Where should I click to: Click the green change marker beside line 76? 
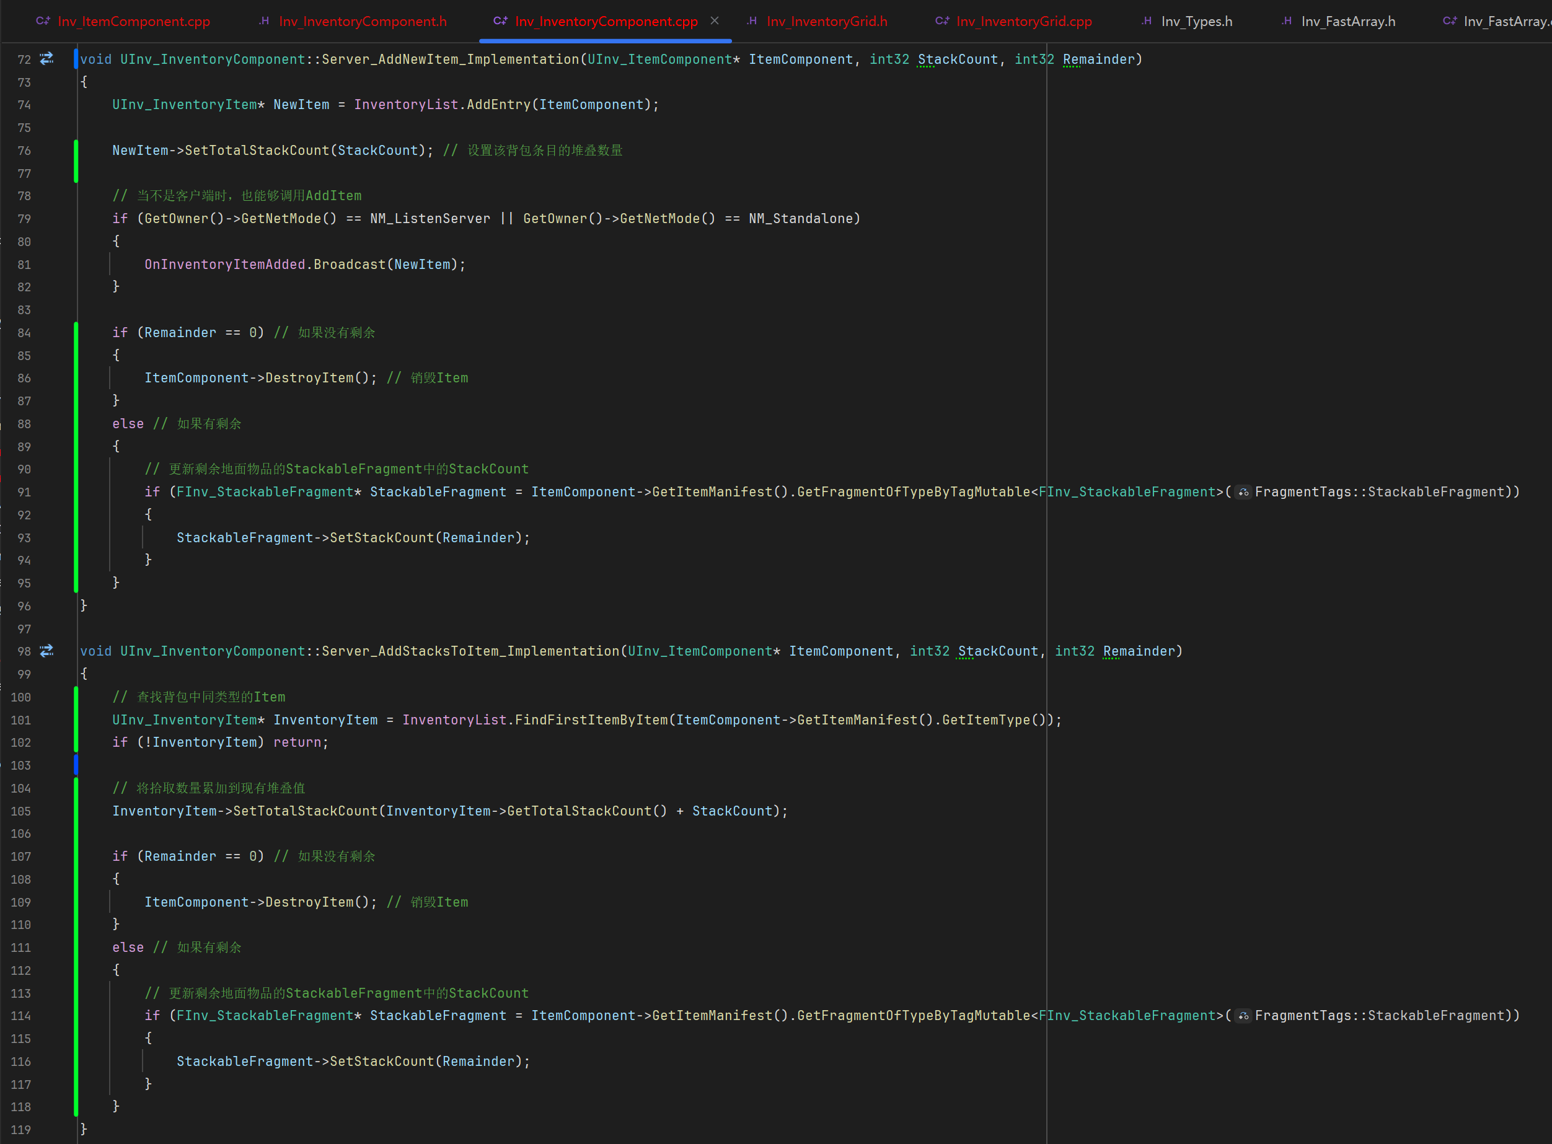(x=76, y=151)
